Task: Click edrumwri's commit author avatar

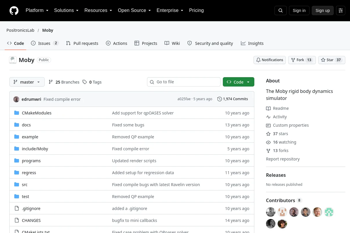Action: [x=16, y=99]
